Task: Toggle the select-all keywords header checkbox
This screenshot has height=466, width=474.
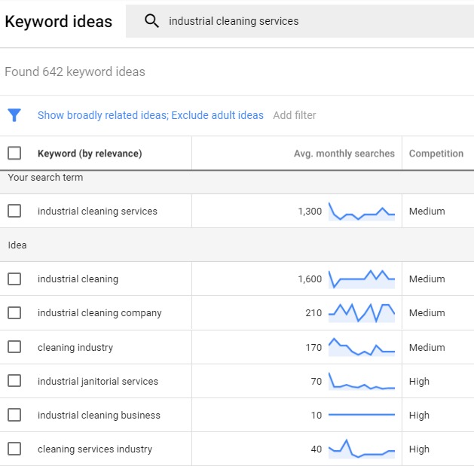Action: click(14, 154)
